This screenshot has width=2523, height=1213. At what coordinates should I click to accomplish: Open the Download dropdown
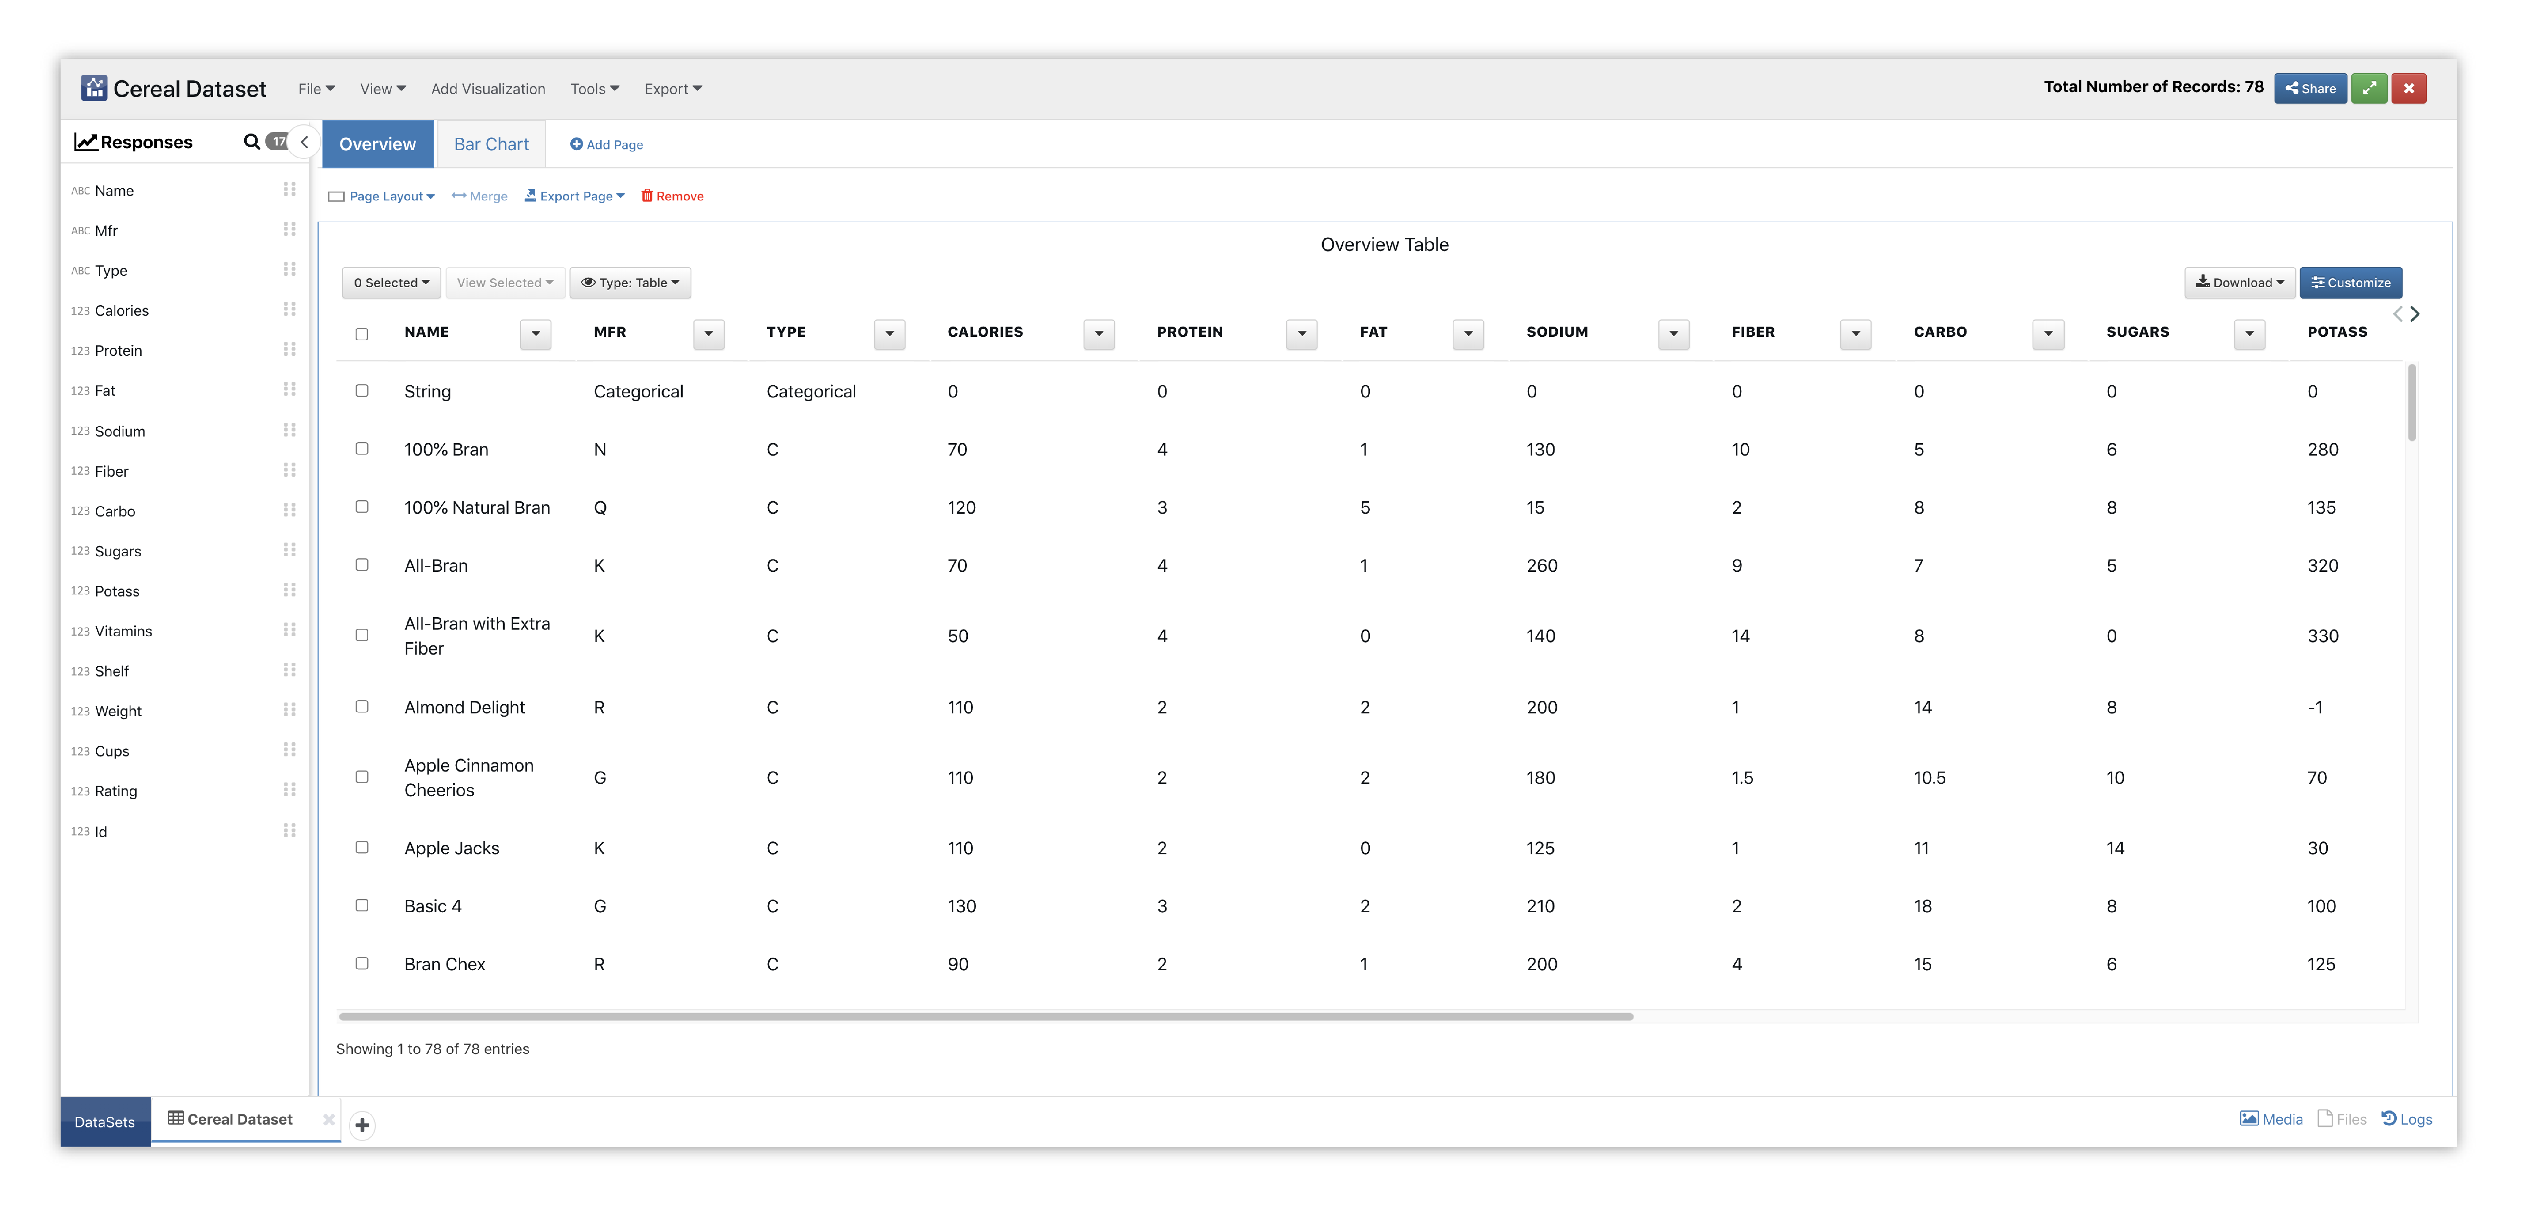pos(2240,283)
